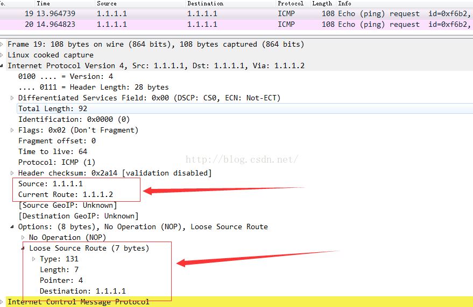
Task: Sort by Source column header
Action: point(107,3)
